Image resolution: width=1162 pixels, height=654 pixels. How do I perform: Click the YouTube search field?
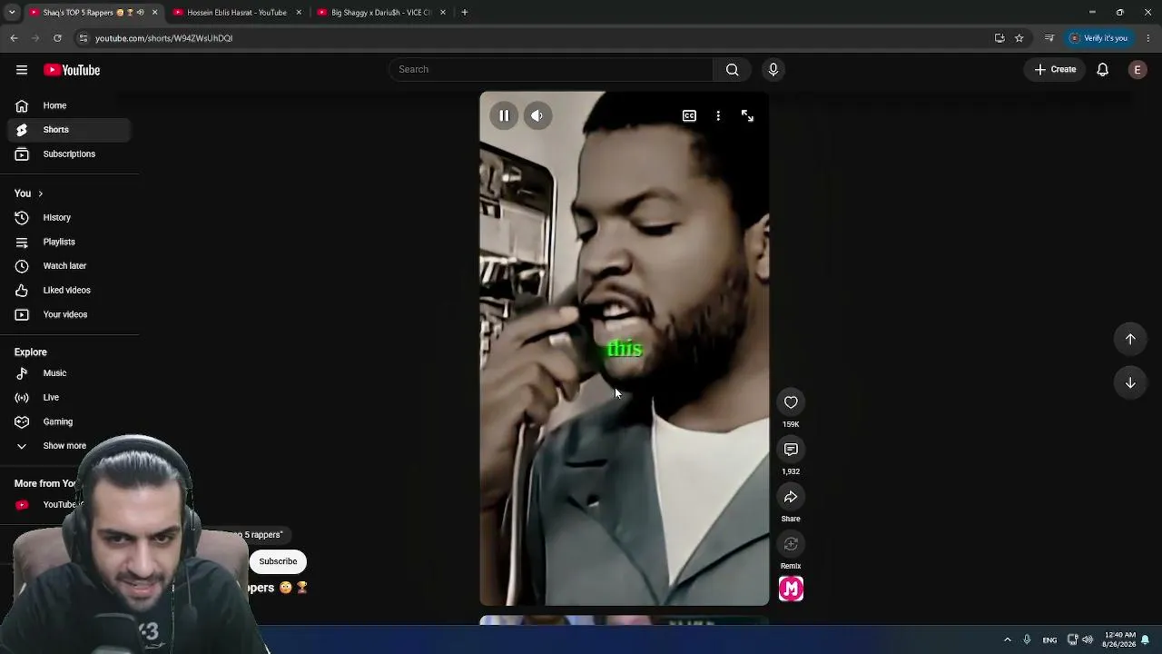[x=551, y=70]
